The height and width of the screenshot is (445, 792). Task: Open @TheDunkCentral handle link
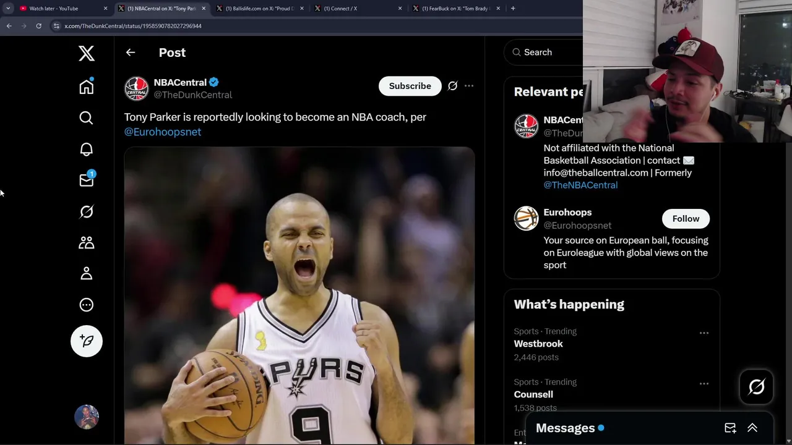click(193, 95)
